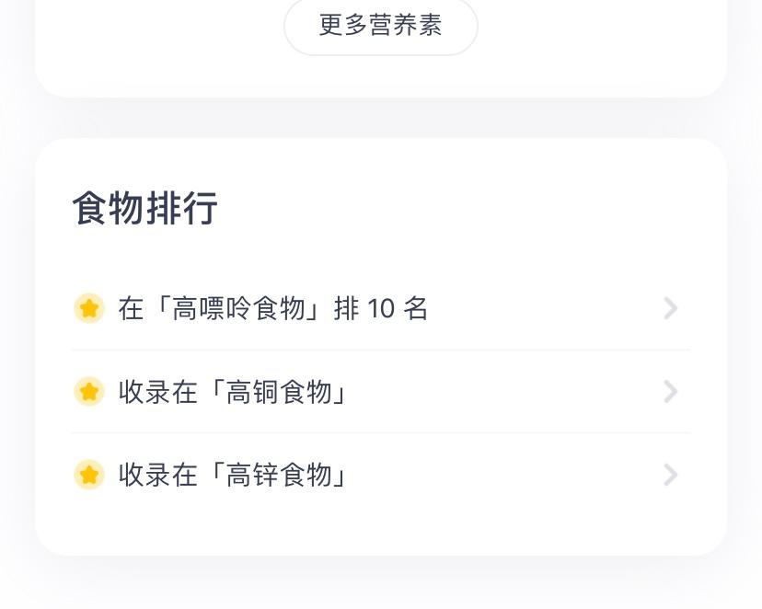The width and height of the screenshot is (762, 609).
Task: Click the 在 character before 「高嘌呤食物」
Action: click(x=131, y=308)
